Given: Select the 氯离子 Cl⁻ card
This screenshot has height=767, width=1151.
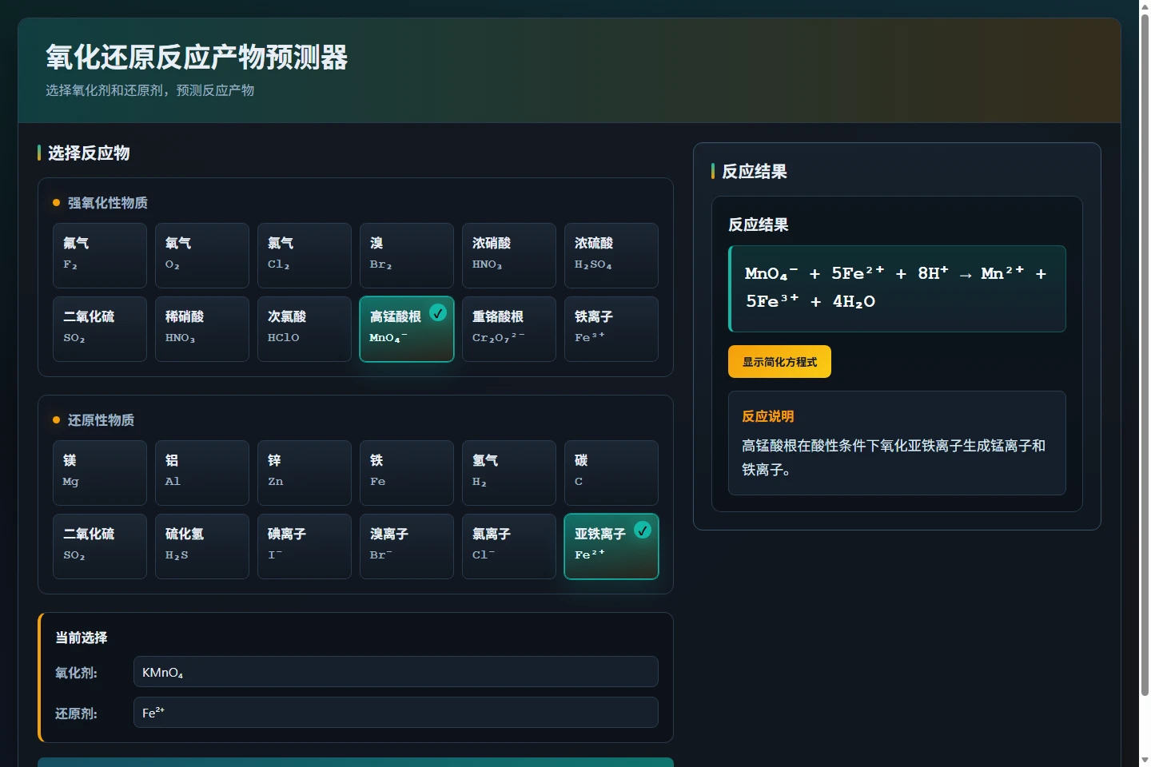Looking at the screenshot, I should pos(509,546).
